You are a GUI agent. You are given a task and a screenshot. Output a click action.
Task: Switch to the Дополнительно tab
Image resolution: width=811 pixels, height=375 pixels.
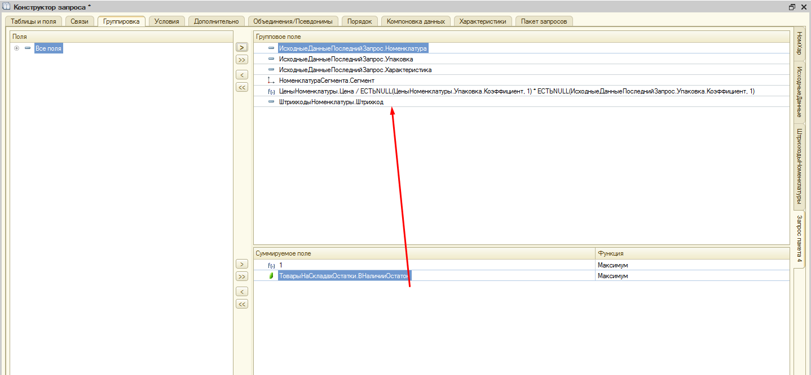pos(216,21)
